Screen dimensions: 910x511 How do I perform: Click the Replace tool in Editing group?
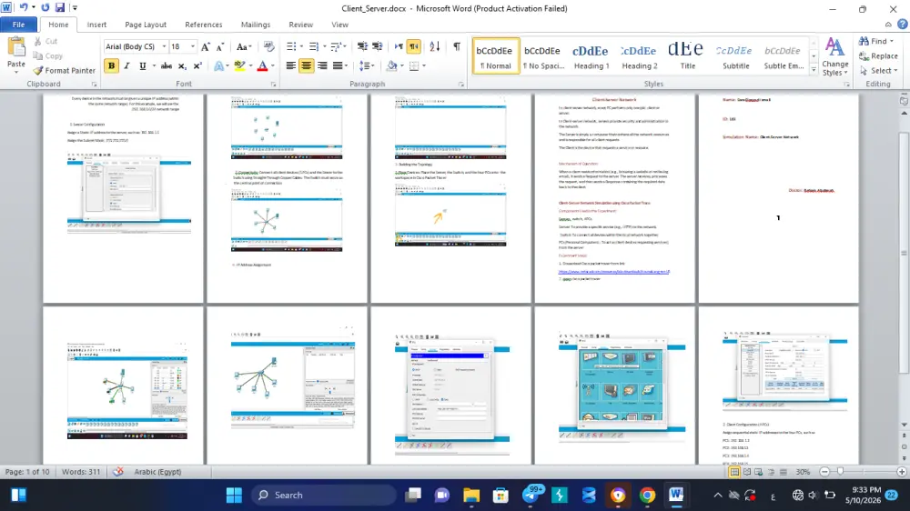click(x=878, y=55)
